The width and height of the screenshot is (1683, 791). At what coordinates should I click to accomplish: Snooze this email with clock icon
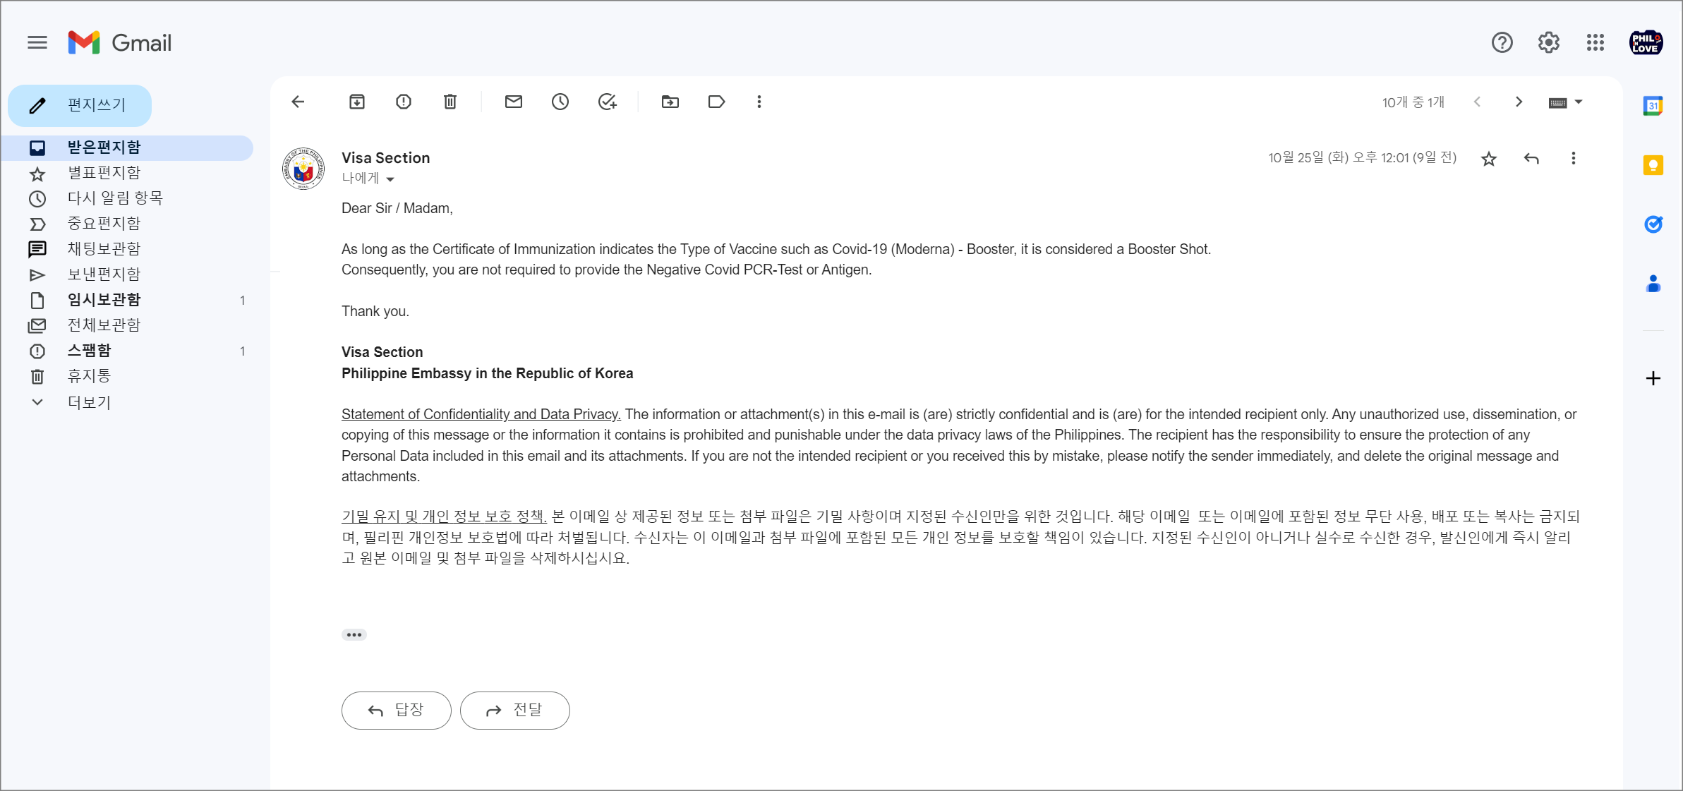click(560, 102)
